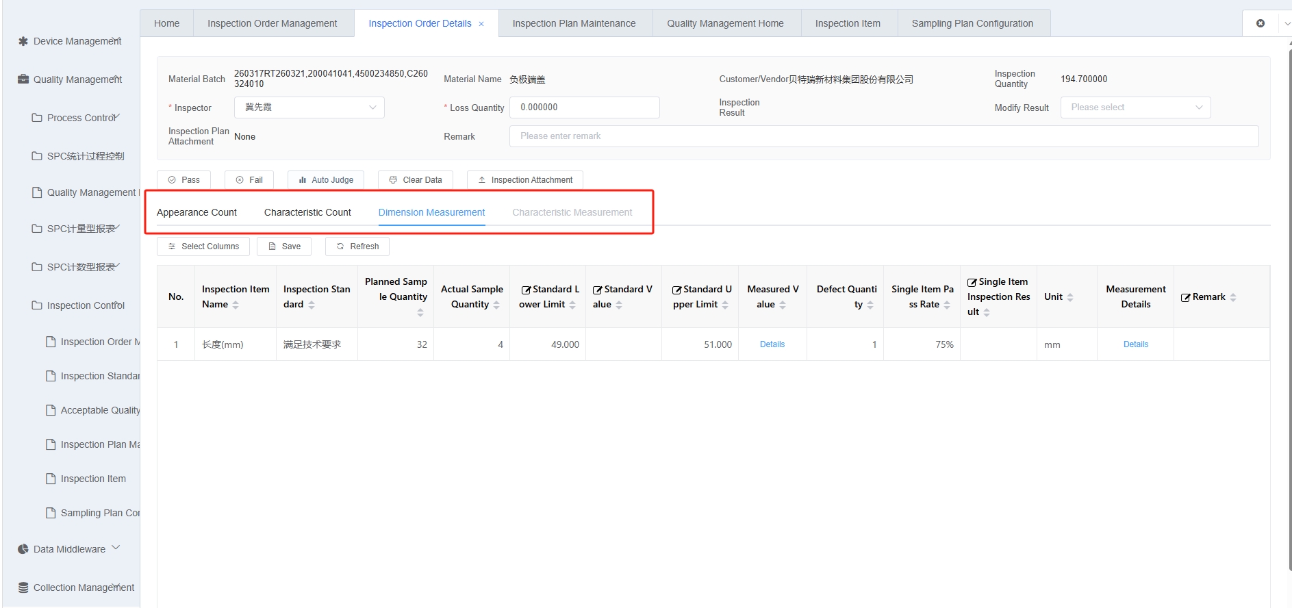
Task: Switch to Inspection Order Management tab
Action: (273, 23)
